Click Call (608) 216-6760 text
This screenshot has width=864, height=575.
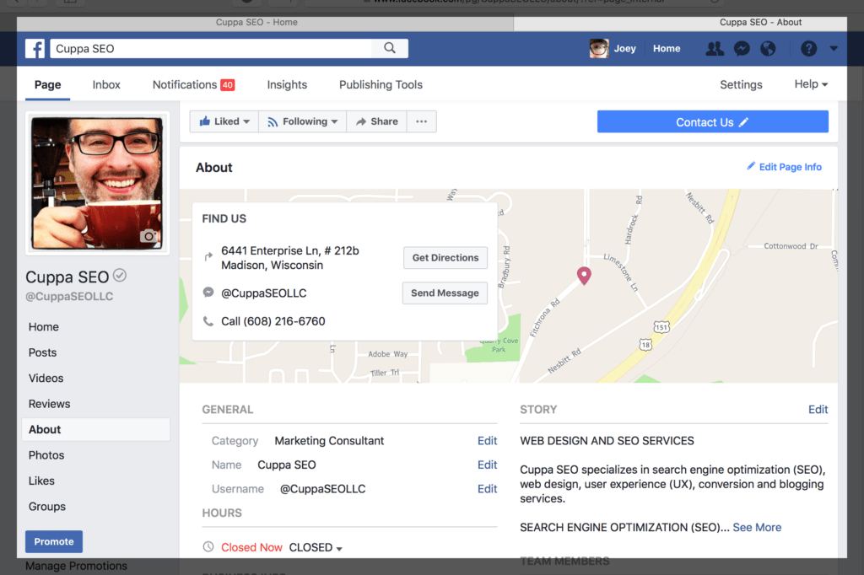click(273, 321)
